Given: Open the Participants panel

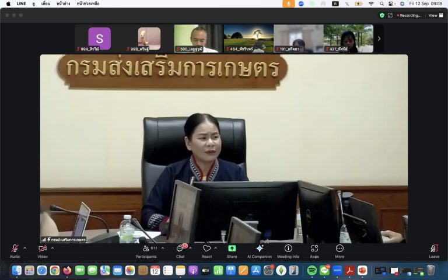Looking at the screenshot, I should point(146,250).
